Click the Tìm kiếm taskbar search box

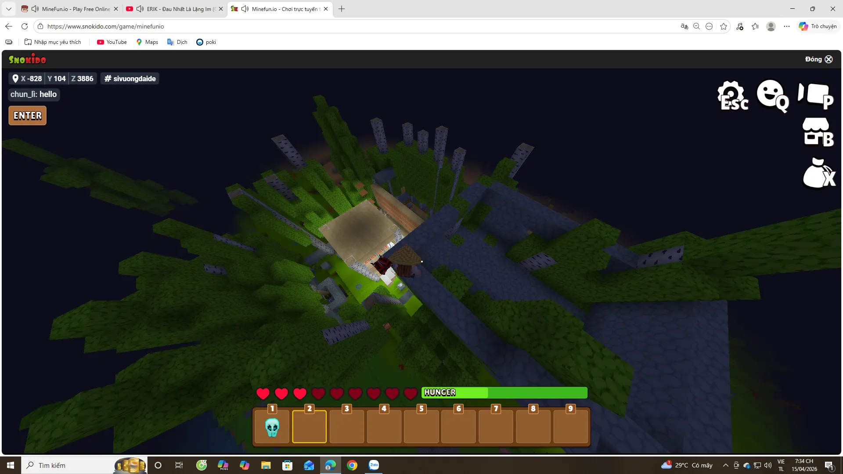(x=84, y=465)
